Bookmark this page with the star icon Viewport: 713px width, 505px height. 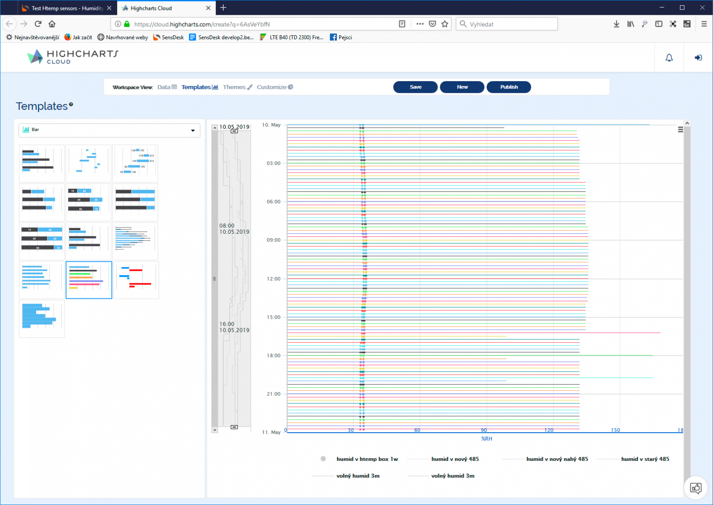[445, 24]
